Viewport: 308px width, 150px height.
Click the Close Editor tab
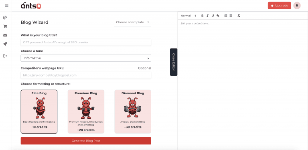174,62
